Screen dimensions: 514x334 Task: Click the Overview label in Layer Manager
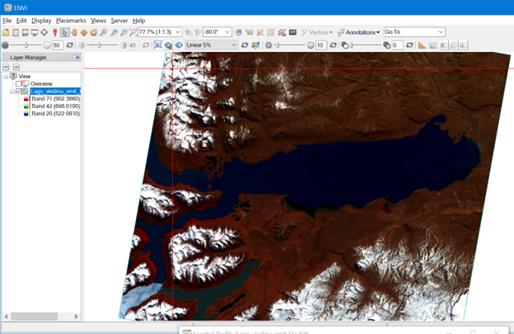pyautogui.click(x=41, y=83)
